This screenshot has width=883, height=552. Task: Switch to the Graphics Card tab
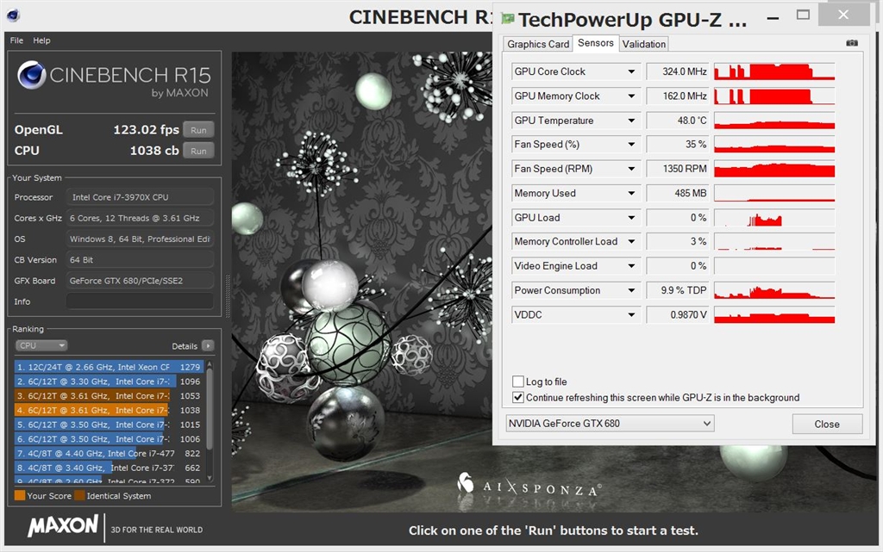[x=538, y=44]
